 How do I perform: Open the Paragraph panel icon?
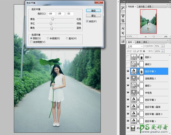pyautogui.click(x=123, y=34)
